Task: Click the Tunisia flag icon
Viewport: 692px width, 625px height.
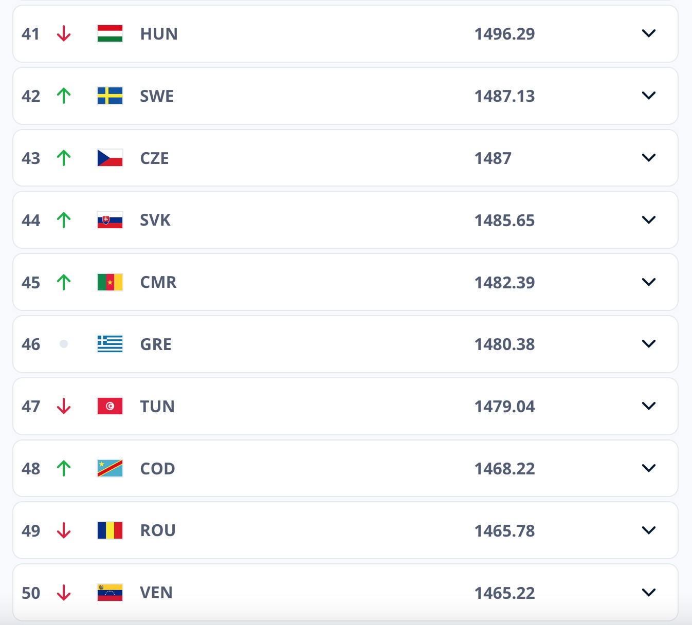Action: click(110, 406)
